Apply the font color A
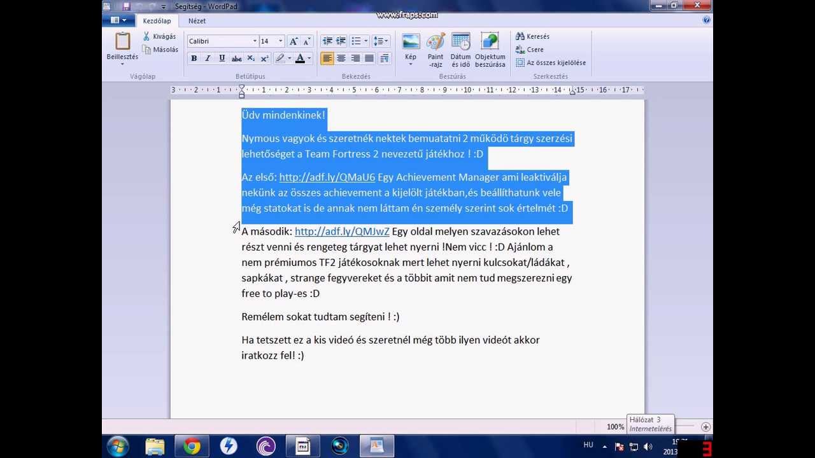The image size is (815, 458). tap(300, 59)
